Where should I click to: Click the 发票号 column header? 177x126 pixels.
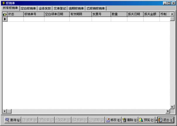(x=101, y=14)
